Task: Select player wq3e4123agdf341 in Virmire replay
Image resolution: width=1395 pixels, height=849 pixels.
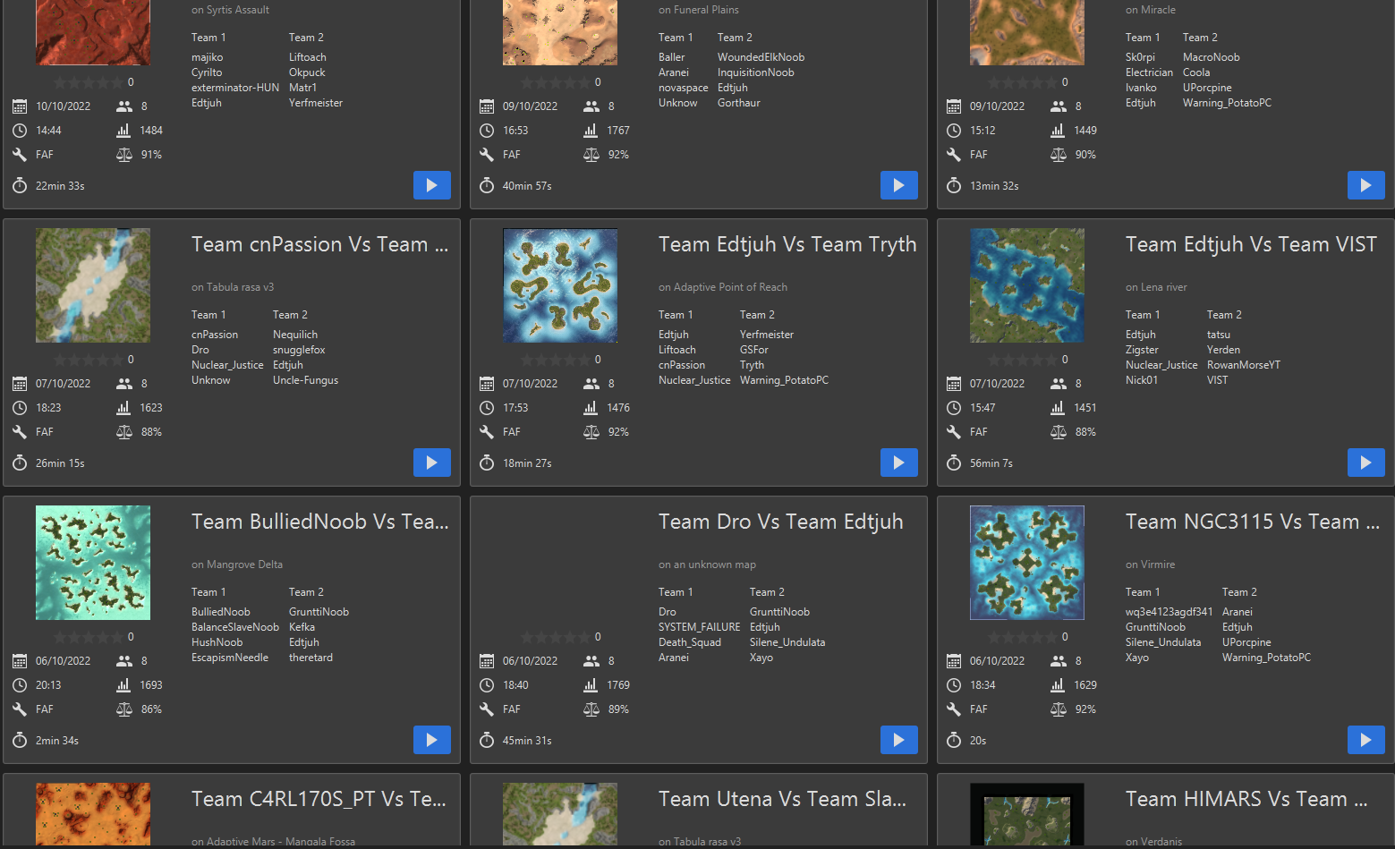Action: [x=1170, y=612]
